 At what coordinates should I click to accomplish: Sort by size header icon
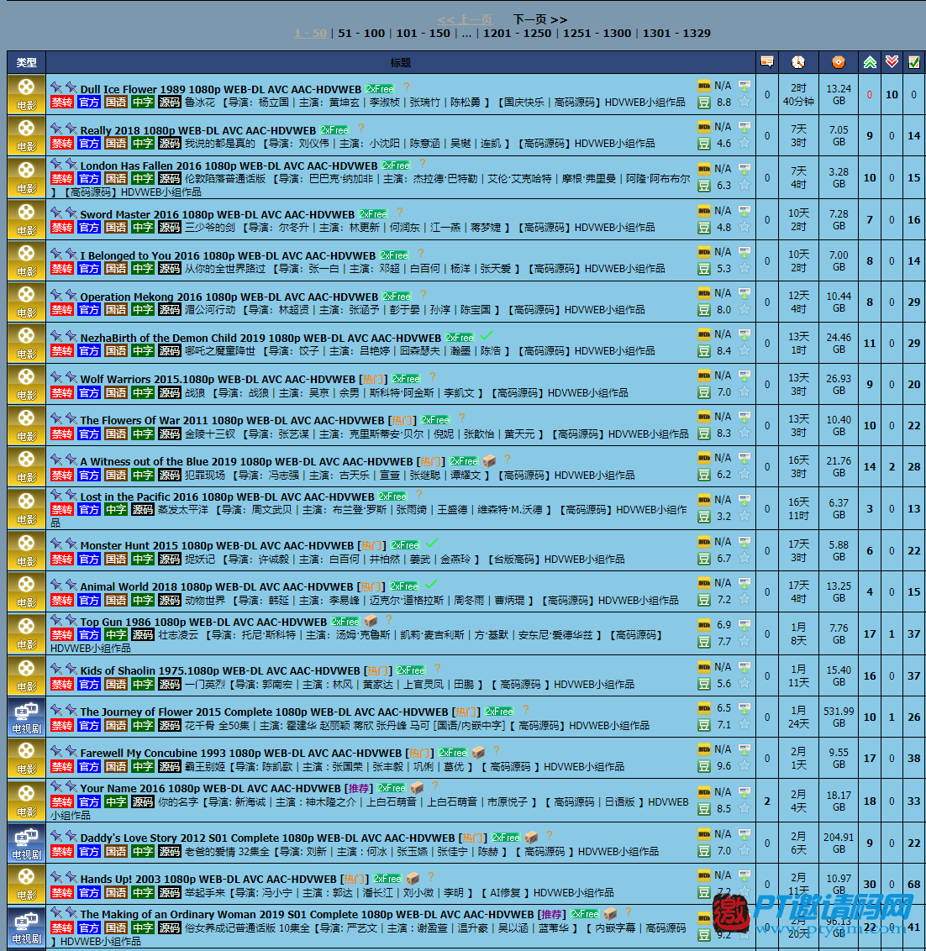[x=838, y=62]
